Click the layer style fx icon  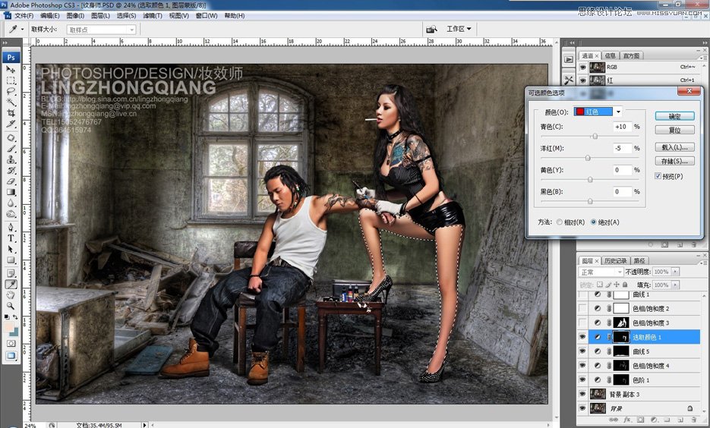tap(627, 419)
